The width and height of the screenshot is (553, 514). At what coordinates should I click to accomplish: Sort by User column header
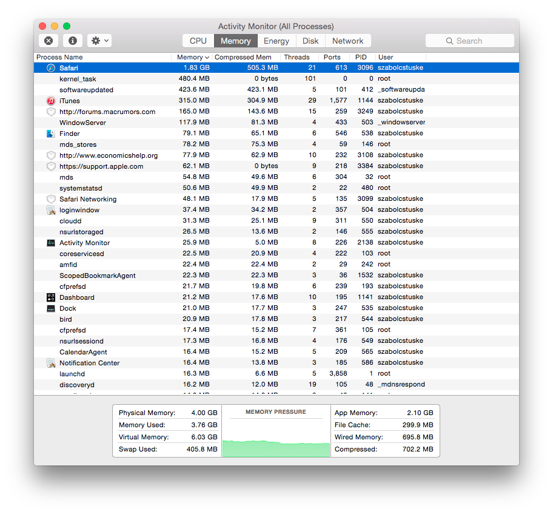(x=401, y=57)
